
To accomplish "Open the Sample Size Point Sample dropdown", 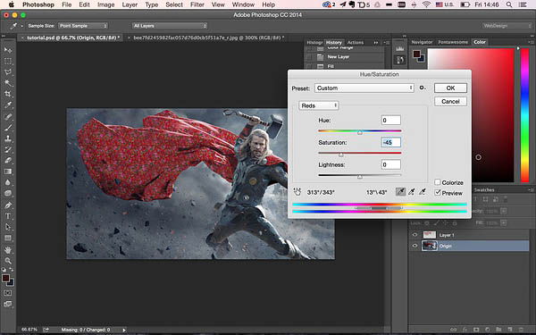I will [83, 26].
